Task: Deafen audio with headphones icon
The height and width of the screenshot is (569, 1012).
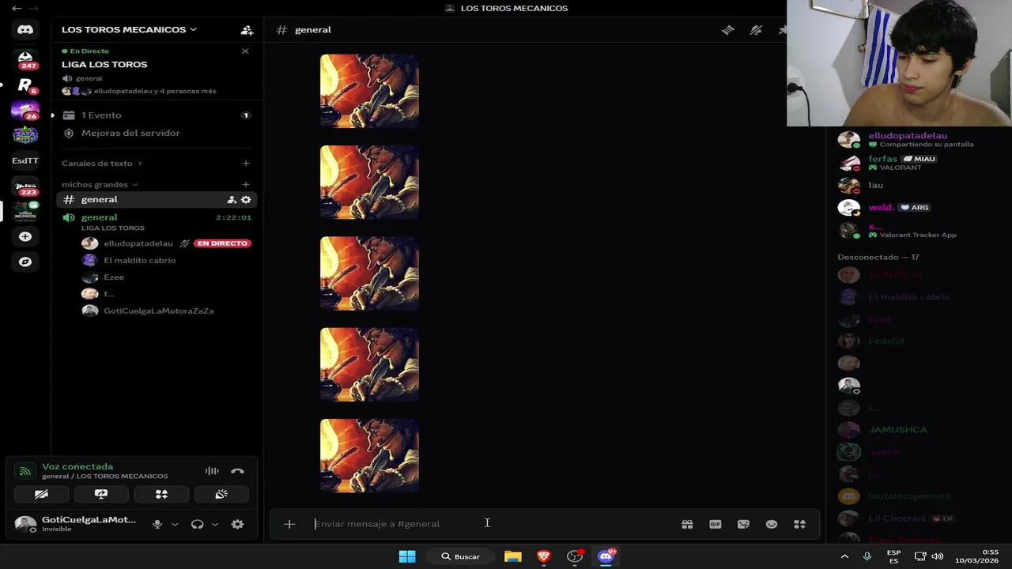Action: pyautogui.click(x=198, y=524)
